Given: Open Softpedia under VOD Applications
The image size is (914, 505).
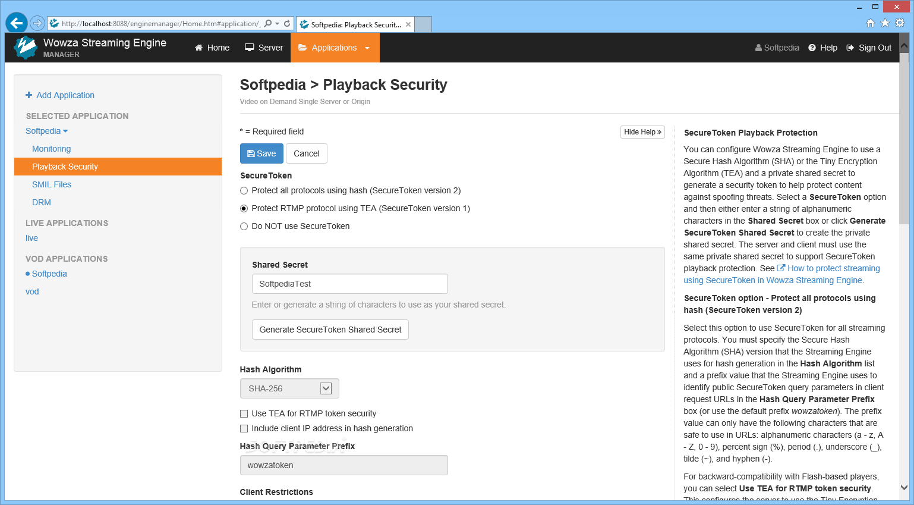Looking at the screenshot, I should tap(49, 274).
